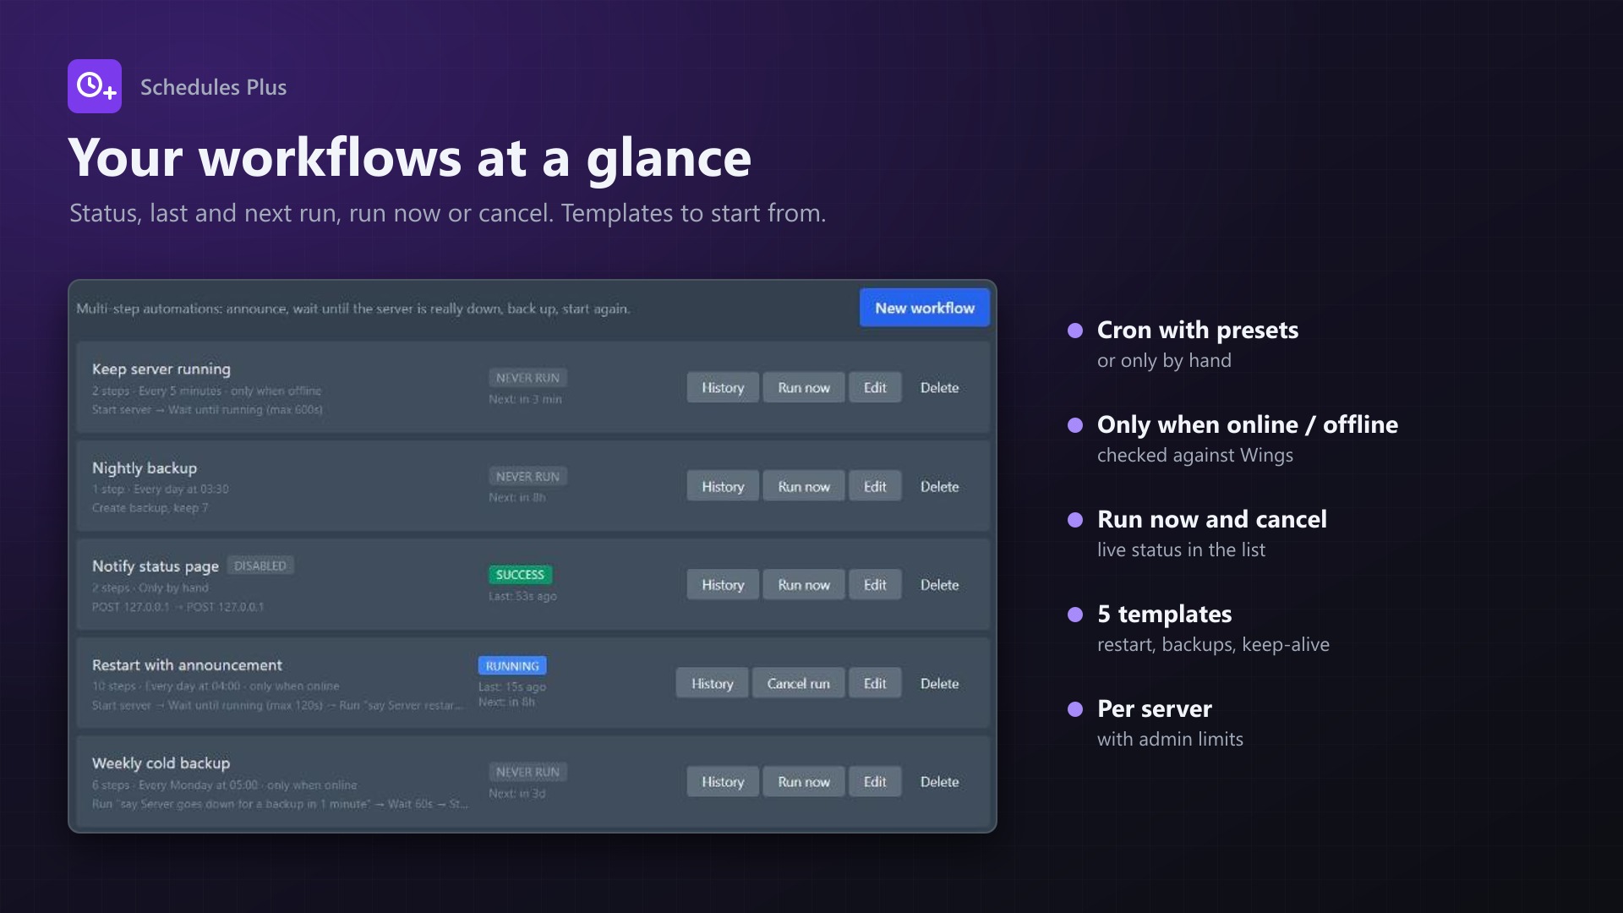The height and width of the screenshot is (913, 1623).
Task: Delete the Restart with announcement workflow
Action: (939, 683)
